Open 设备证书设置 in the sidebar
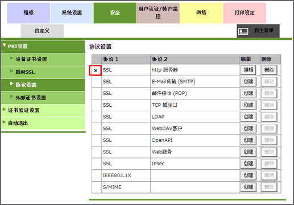The width and height of the screenshot is (294, 205). tap(43, 59)
